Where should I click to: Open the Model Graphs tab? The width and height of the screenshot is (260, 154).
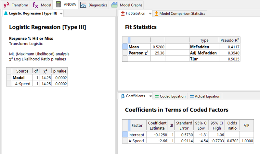130,5
